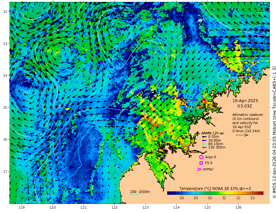Click the '(0.1m contours)' caption line
This screenshot has width=276, height=213.
(x=245, y=119)
